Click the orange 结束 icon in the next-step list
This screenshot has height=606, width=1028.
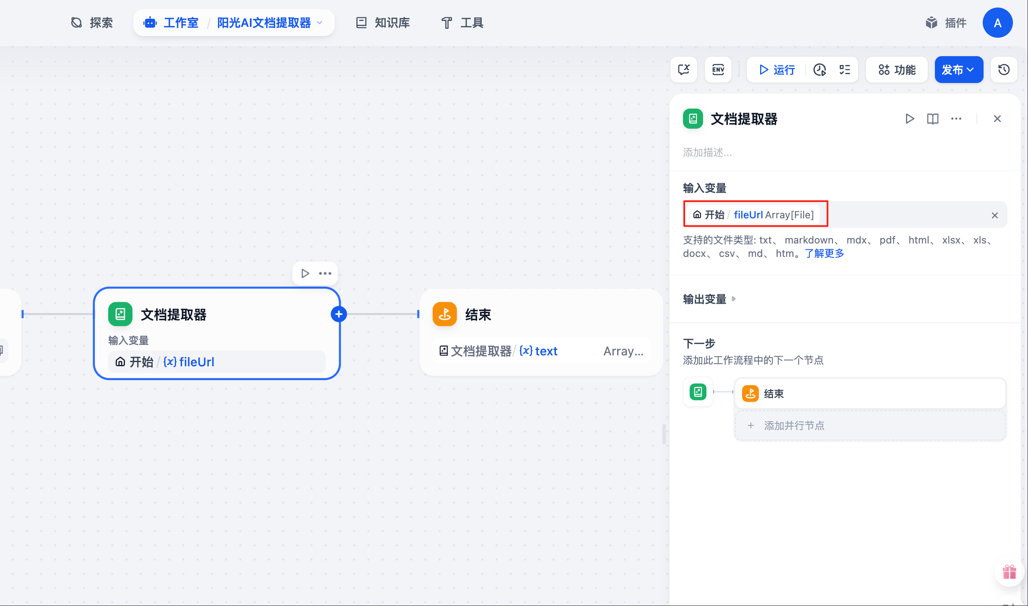pos(750,394)
